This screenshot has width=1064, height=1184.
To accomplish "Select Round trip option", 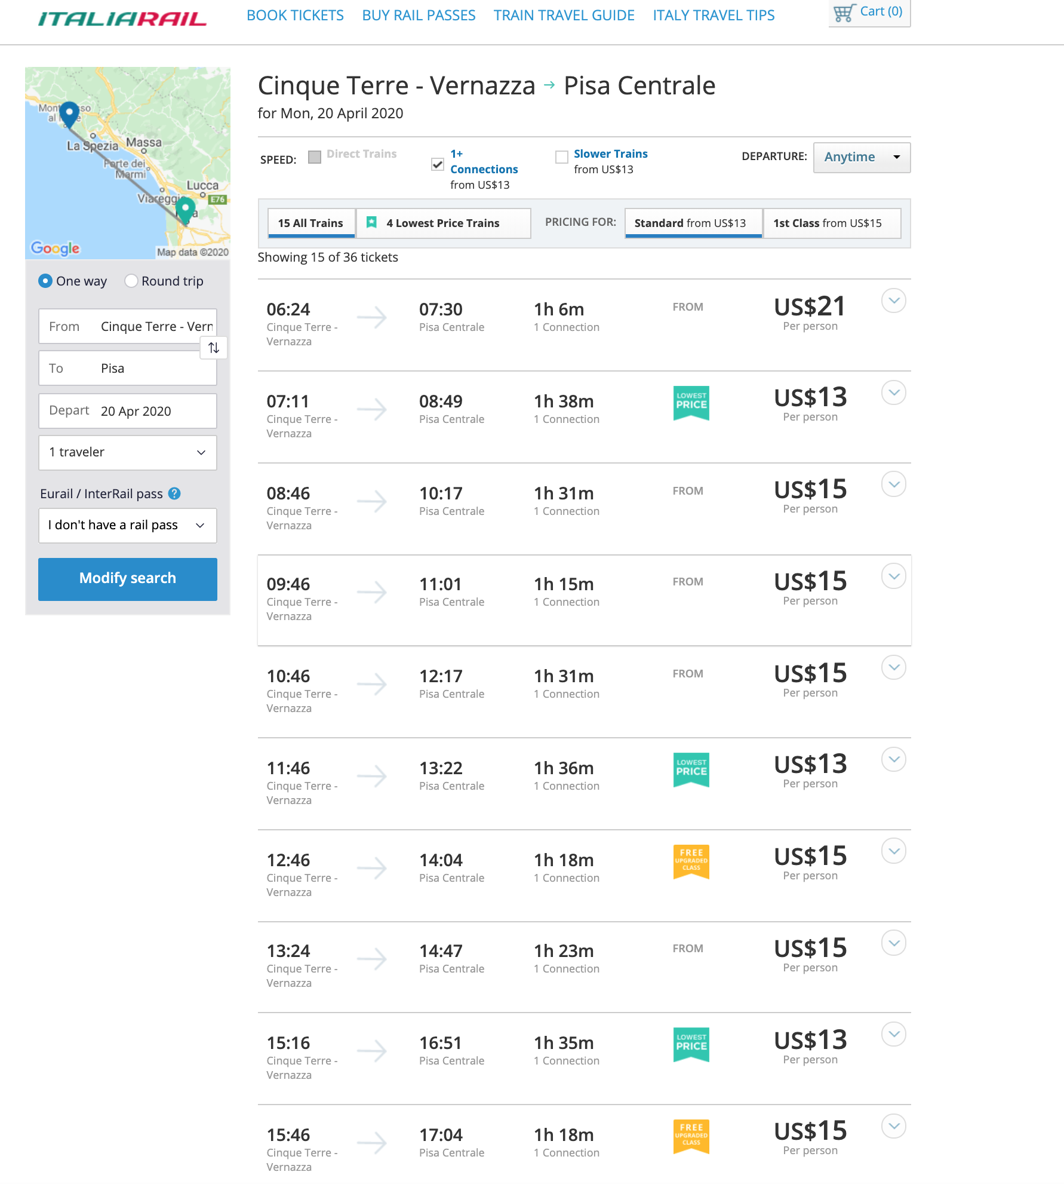I will (131, 281).
